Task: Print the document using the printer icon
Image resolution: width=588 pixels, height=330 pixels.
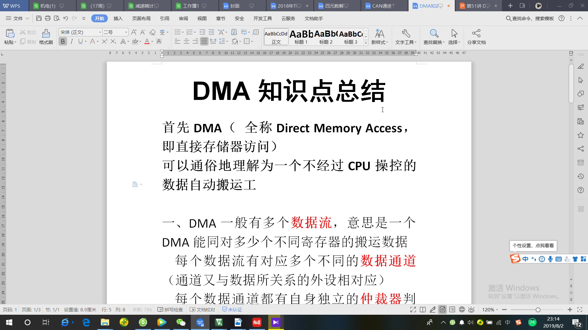Action: coord(48,18)
